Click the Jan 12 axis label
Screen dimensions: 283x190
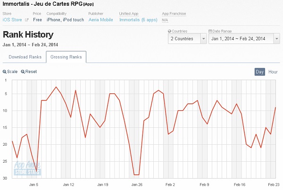68,185
